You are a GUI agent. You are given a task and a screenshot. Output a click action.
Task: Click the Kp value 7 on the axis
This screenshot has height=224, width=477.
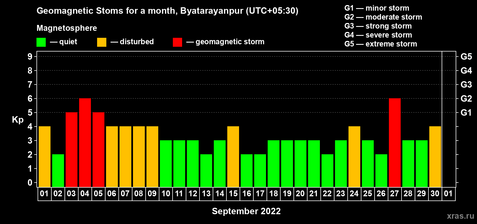[x=30, y=85]
